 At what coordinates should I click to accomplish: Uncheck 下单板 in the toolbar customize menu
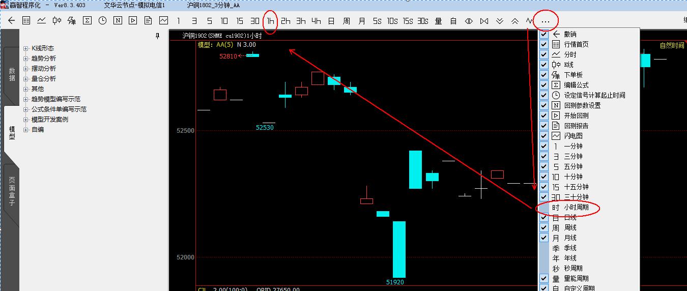coord(544,75)
